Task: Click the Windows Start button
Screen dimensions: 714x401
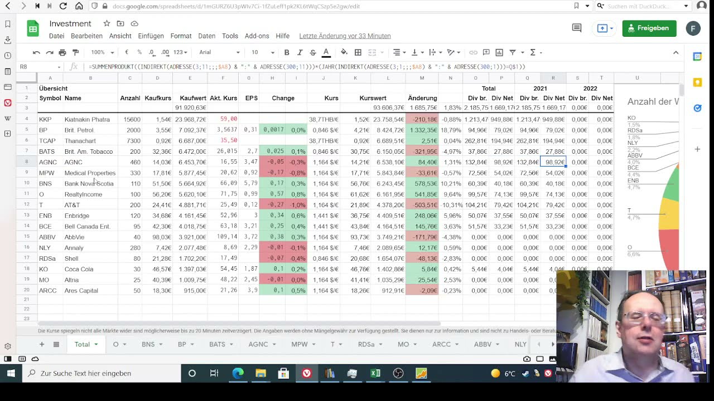Action: coord(11,373)
